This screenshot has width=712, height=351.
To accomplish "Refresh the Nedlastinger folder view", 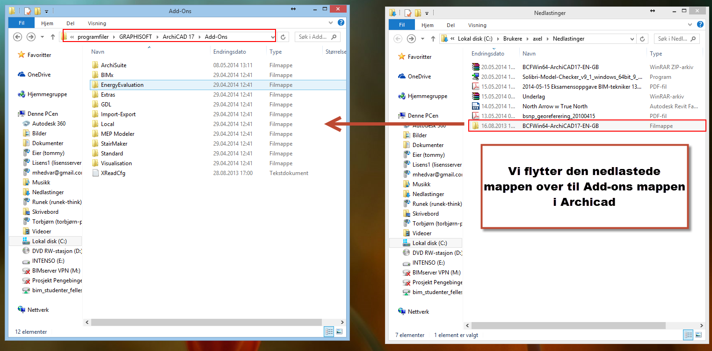I will pos(643,39).
